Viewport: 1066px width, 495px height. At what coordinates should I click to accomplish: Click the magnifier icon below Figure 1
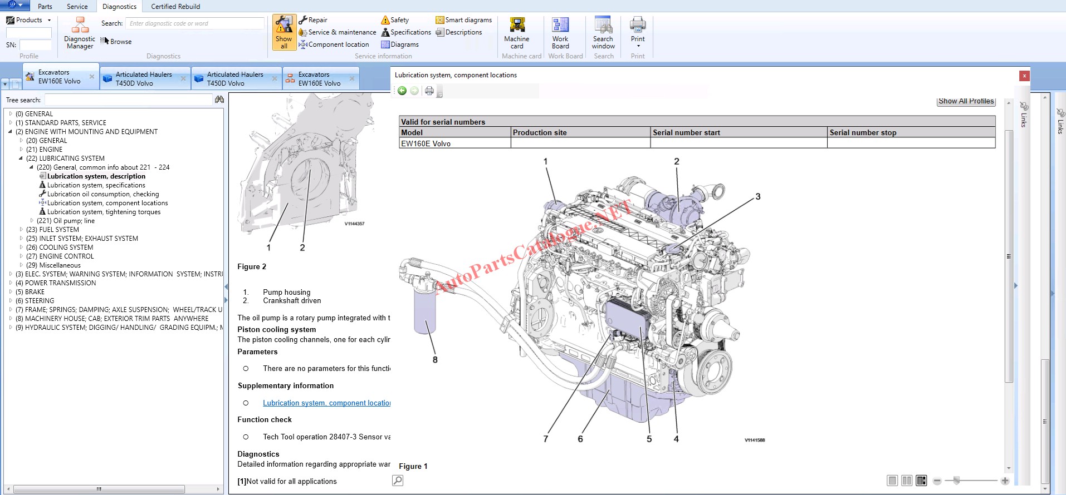[x=398, y=481]
